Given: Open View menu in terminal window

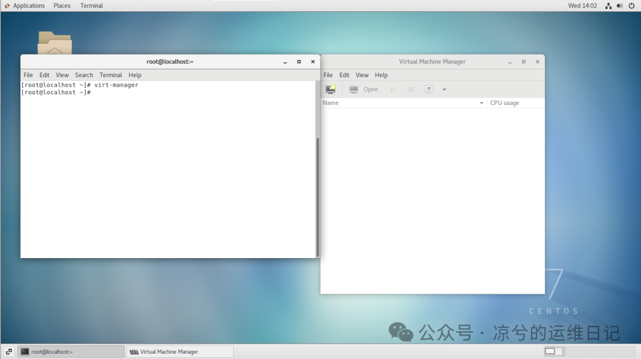Looking at the screenshot, I should 62,75.
